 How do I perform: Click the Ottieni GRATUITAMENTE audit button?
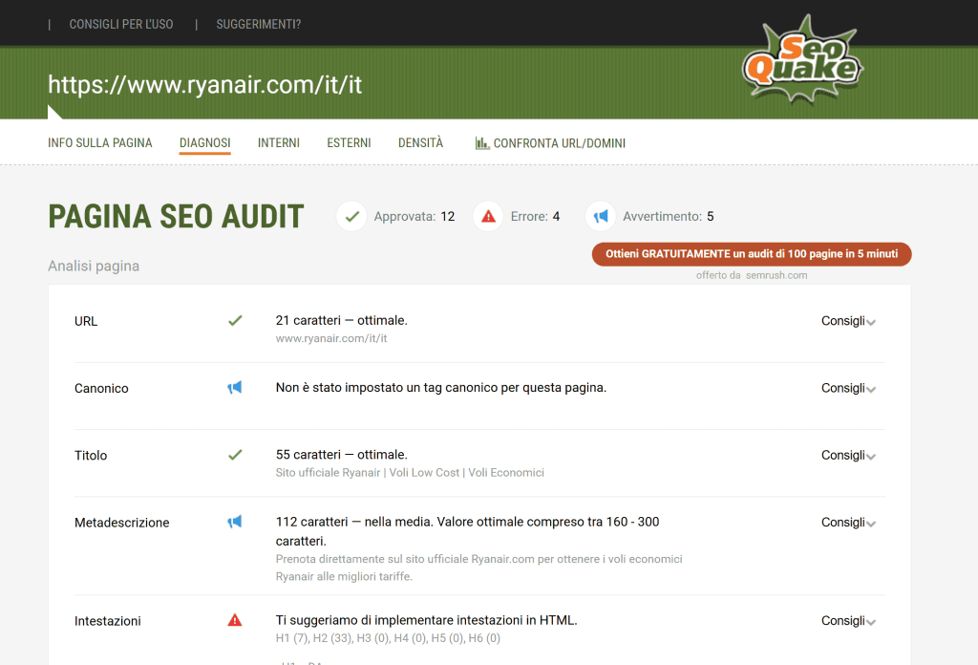click(x=752, y=254)
